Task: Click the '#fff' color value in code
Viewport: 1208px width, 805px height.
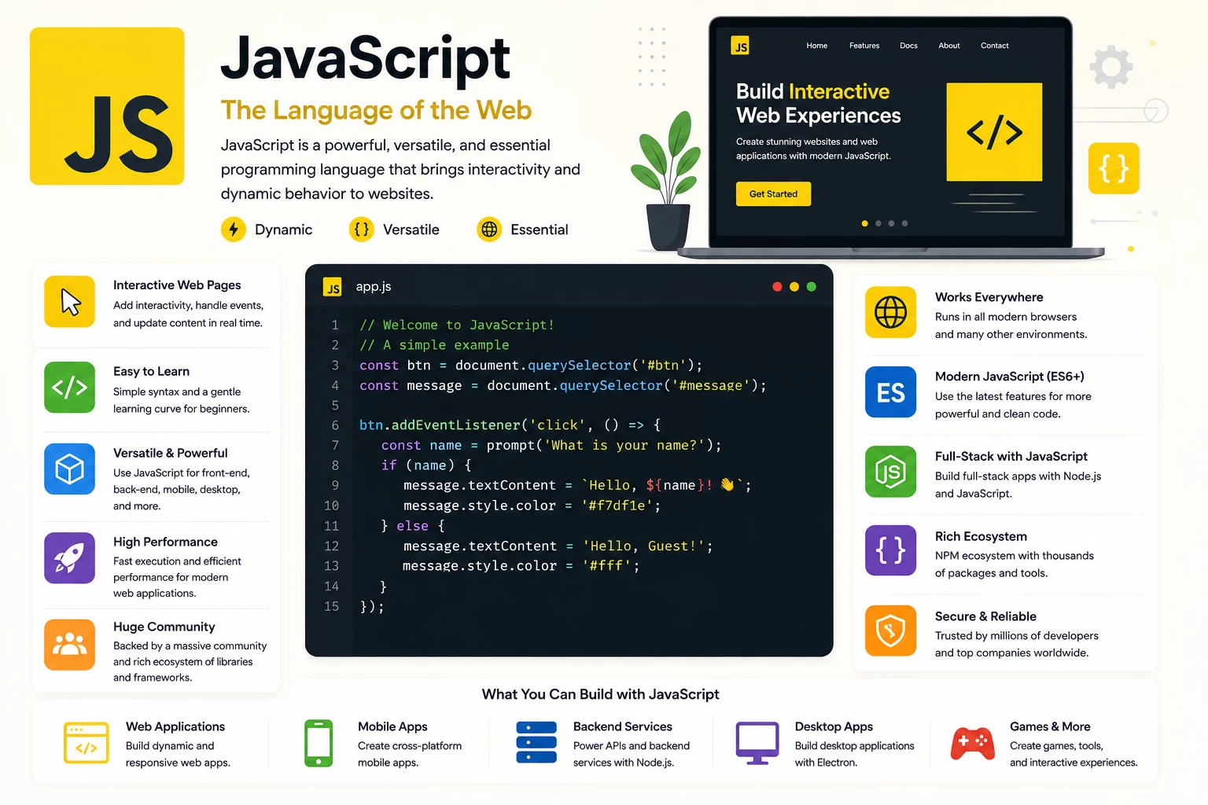Action: (606, 566)
